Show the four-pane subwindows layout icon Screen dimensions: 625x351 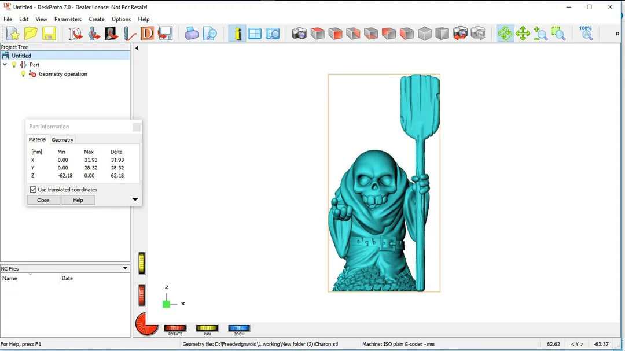(x=255, y=34)
